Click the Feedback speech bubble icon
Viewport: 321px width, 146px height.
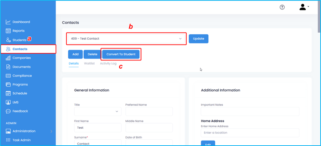coord(8,111)
